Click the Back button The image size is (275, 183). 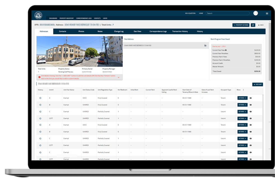pos(261,25)
